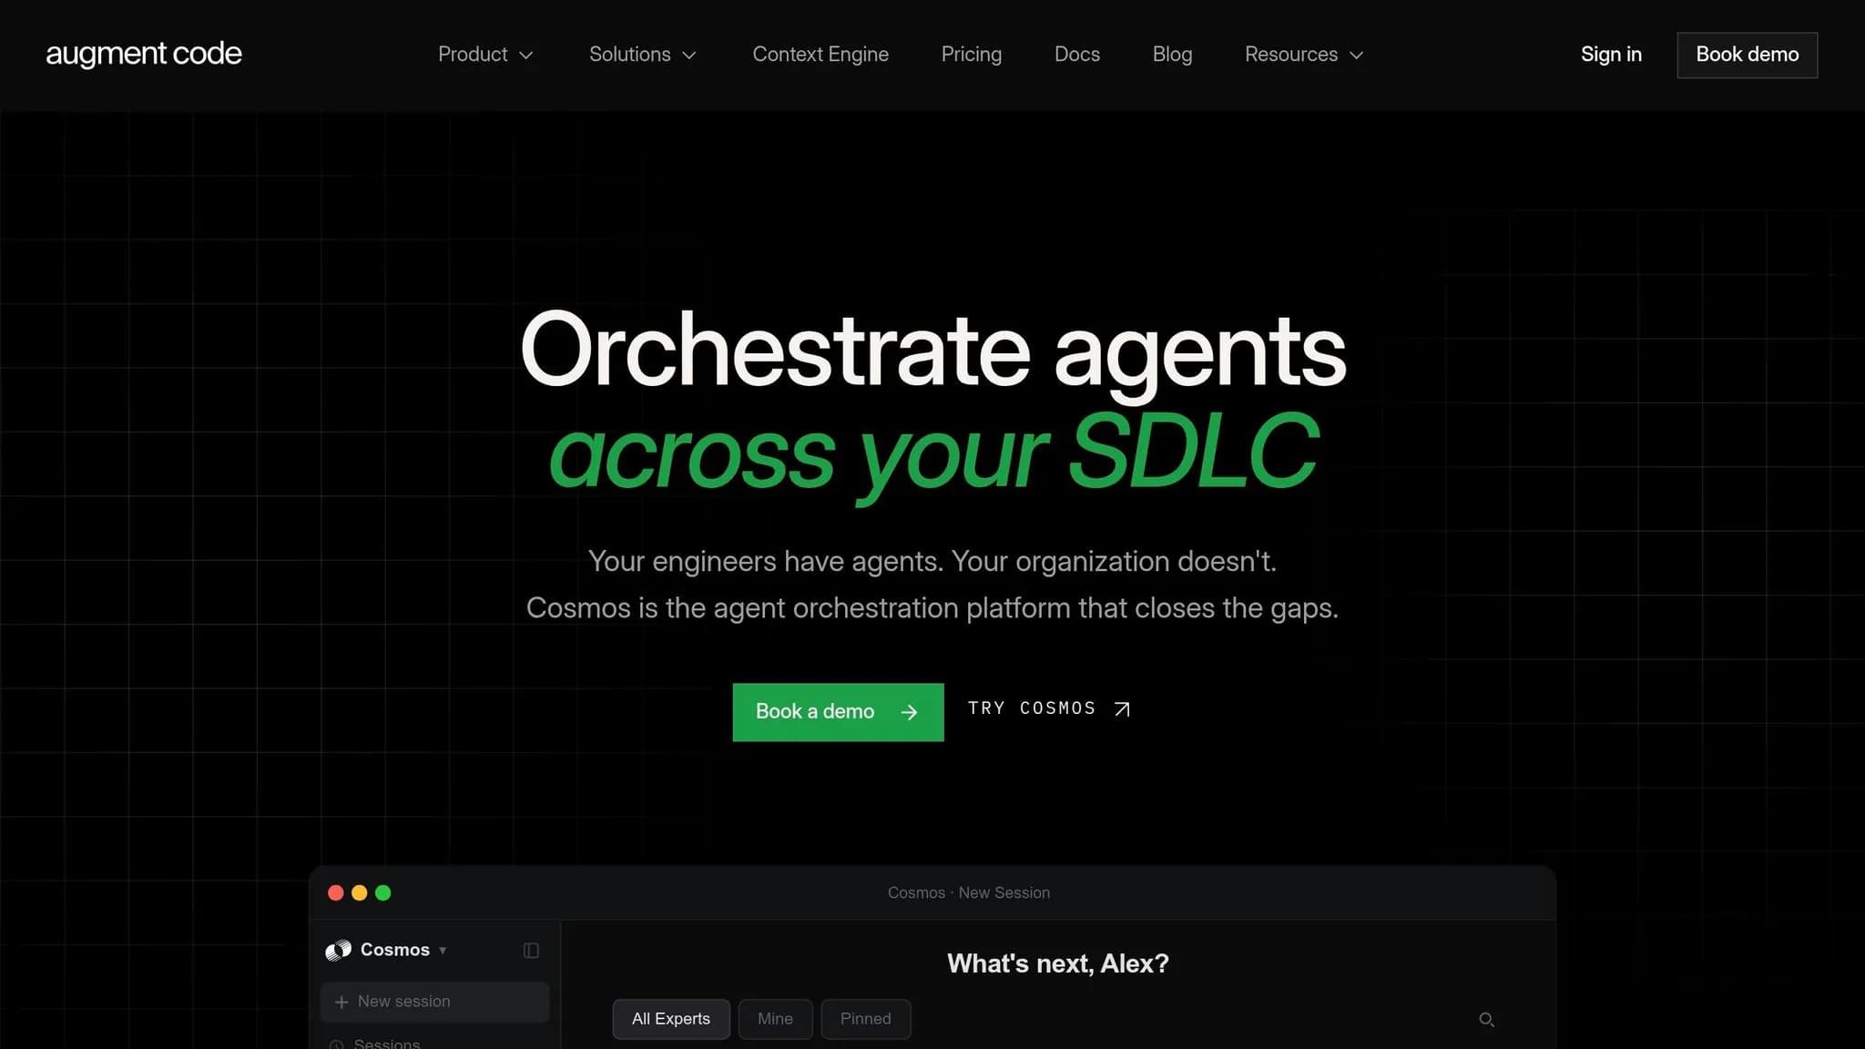Start a New session in the sidebar
The image size is (1865, 1049).
434,1002
